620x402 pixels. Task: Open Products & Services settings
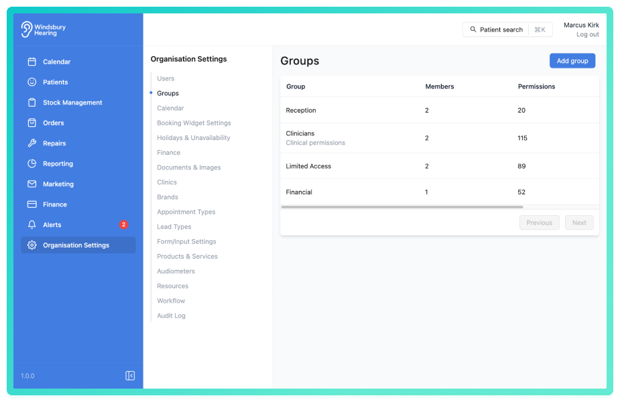point(187,256)
